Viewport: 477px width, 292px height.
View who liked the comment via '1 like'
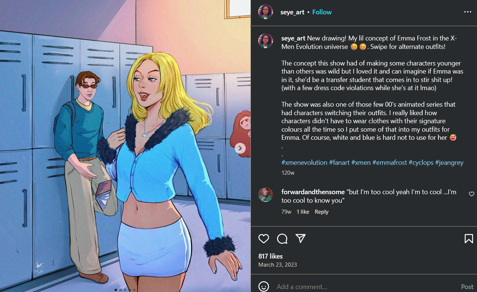coord(303,212)
